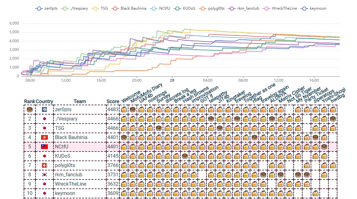Click the Swiss flag for polygl0ts
This screenshot has height=199, width=357.
click(44, 165)
